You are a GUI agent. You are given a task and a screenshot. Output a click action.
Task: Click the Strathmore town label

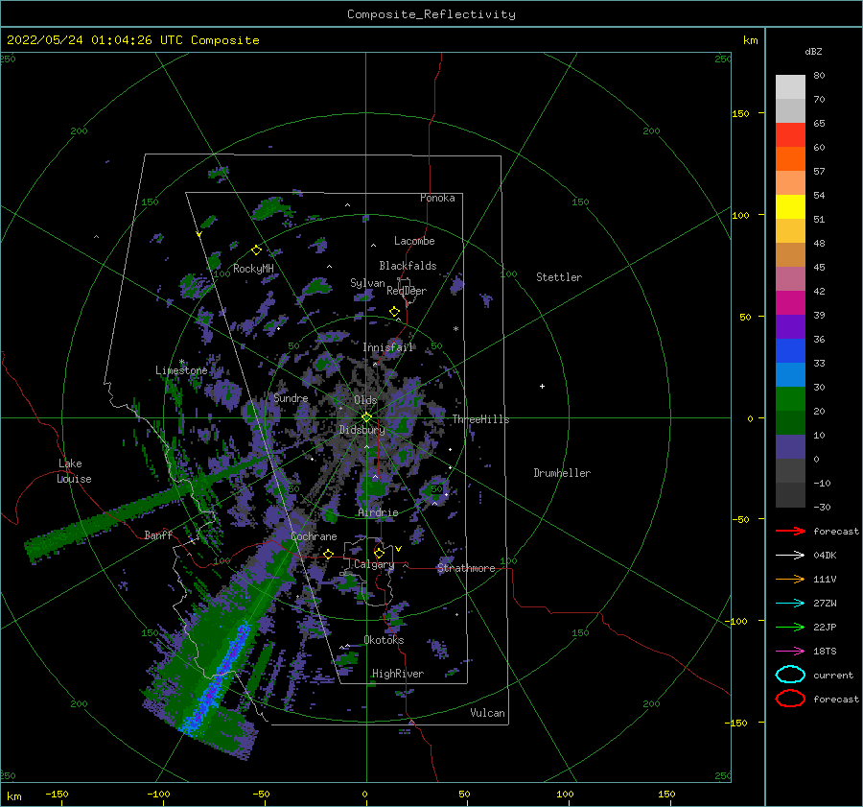tap(466, 568)
